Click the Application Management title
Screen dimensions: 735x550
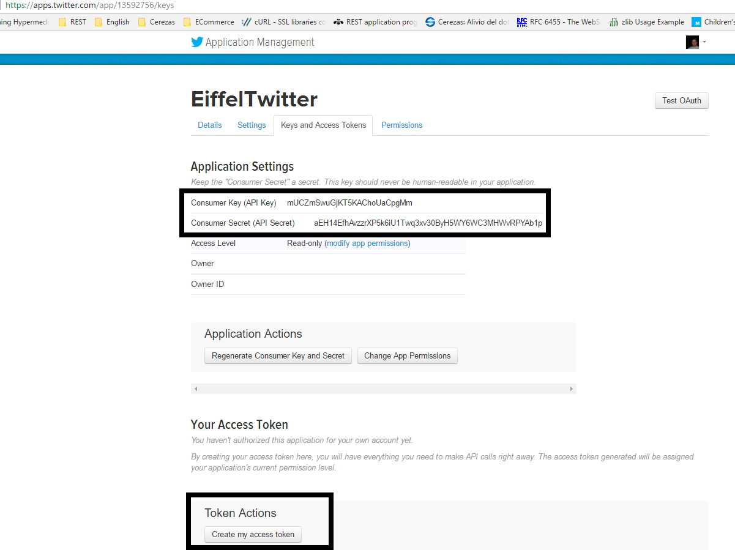(260, 42)
